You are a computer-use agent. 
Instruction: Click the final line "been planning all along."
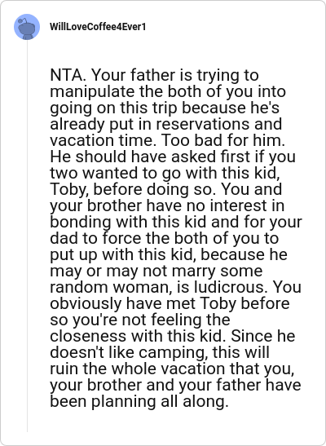[139, 402]
